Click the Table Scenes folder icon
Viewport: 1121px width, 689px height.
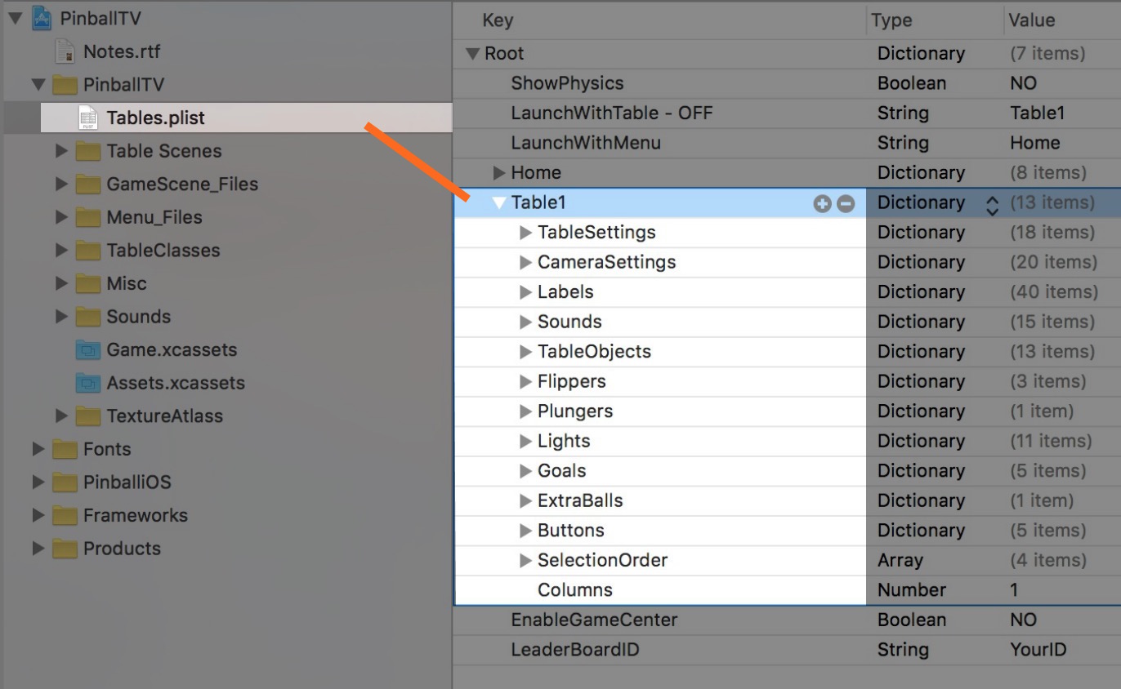(x=87, y=151)
